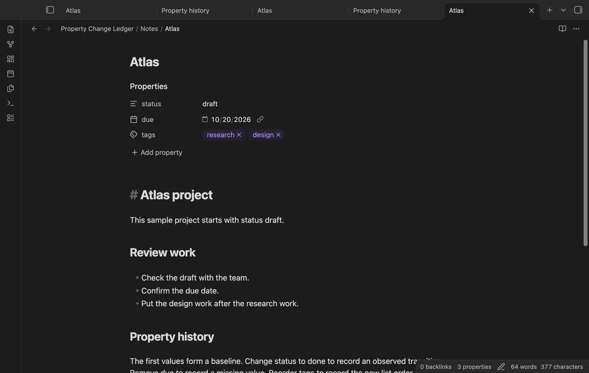Click the design tag pill text
Viewport: 589px width, 373px height.
(263, 135)
